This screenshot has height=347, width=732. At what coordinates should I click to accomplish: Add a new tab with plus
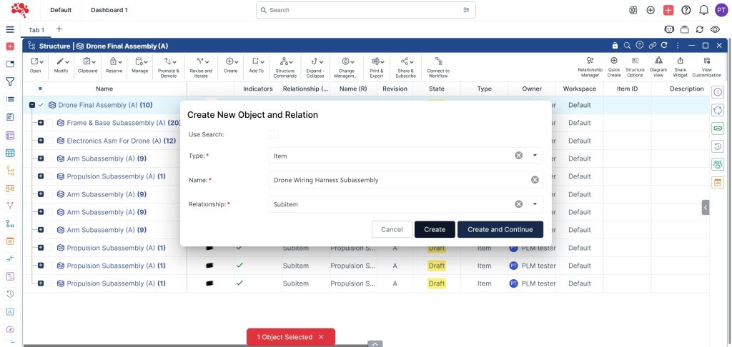coord(59,29)
